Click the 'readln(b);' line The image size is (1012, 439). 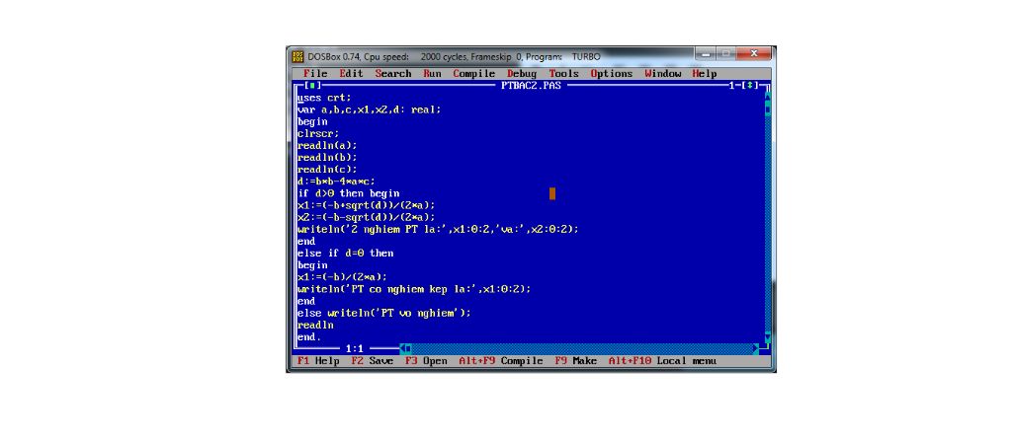tap(328, 157)
